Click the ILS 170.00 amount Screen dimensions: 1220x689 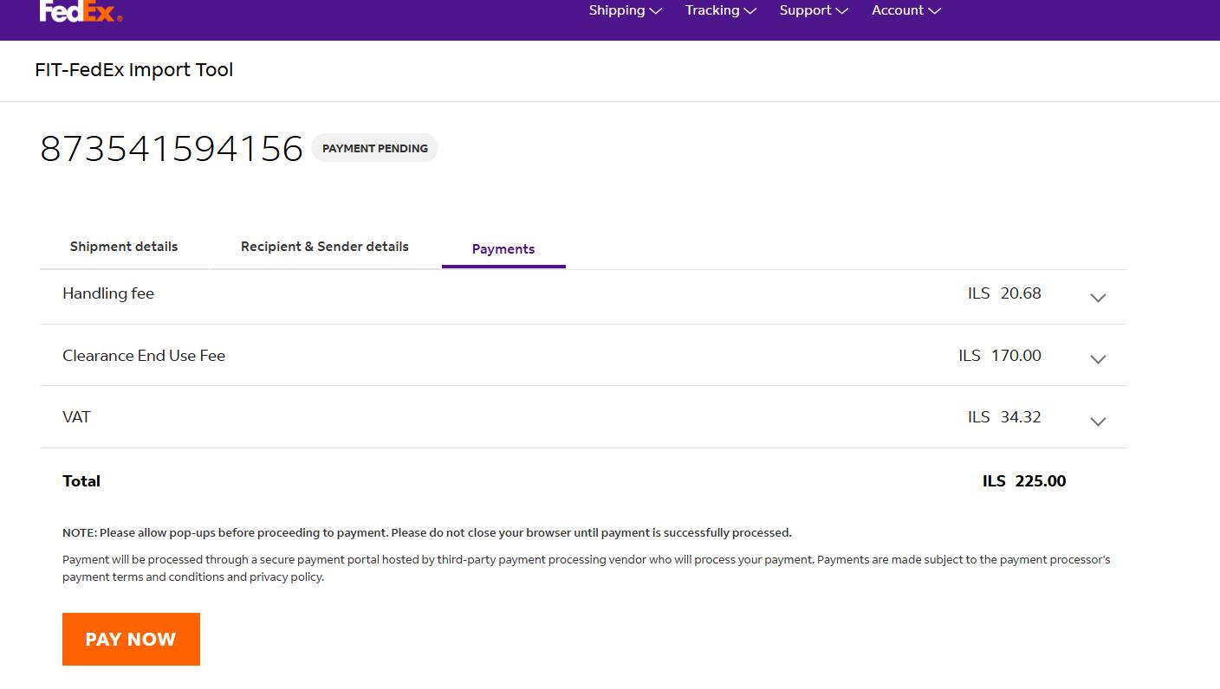pyautogui.click(x=1000, y=356)
